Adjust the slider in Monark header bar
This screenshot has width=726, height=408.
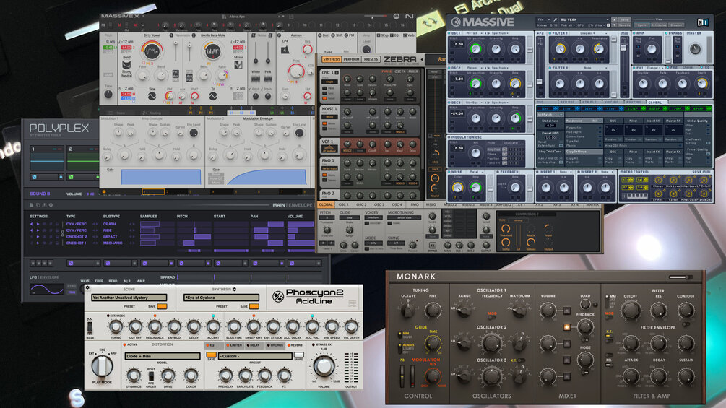pyautogui.click(x=680, y=277)
